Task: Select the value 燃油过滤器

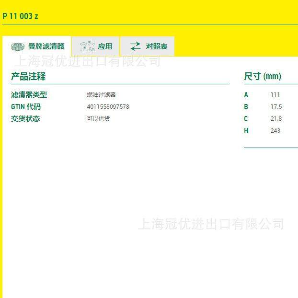Action: pos(101,95)
